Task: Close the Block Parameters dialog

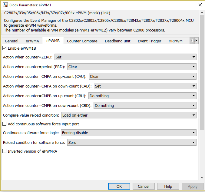Action: point(200,5)
